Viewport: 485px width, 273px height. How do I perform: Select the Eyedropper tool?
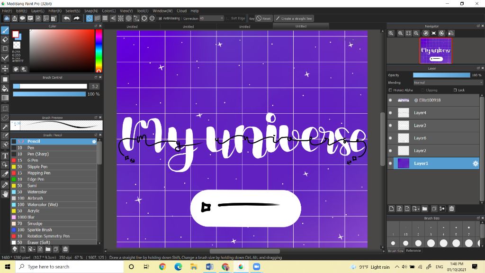[x=5, y=185]
